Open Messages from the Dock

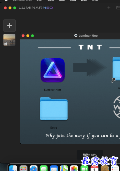point(44,168)
